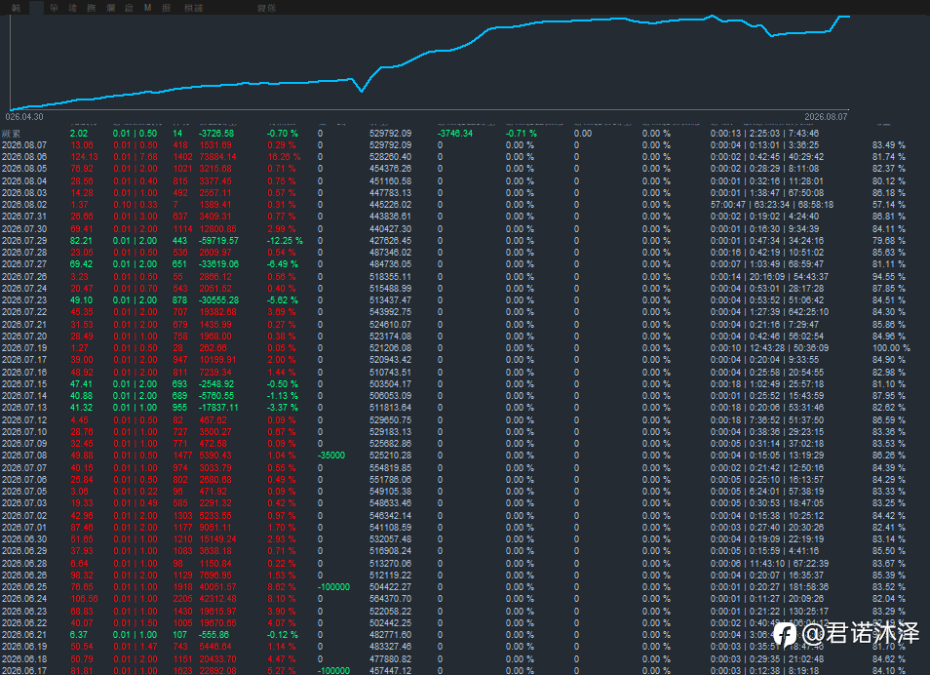This screenshot has width=930, height=675.
Task: Click the 2026.07.28 date cell
Action: pyautogui.click(x=24, y=253)
